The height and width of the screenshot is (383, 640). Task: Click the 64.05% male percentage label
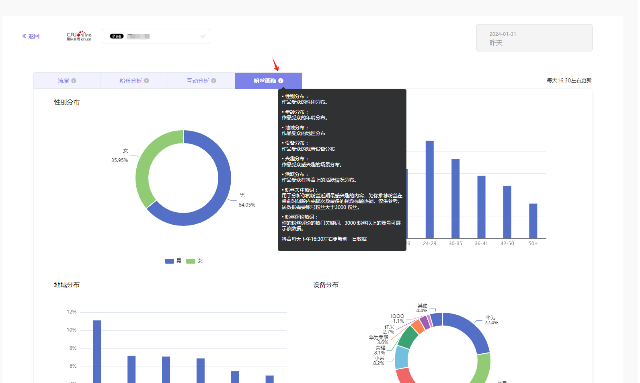point(247,205)
